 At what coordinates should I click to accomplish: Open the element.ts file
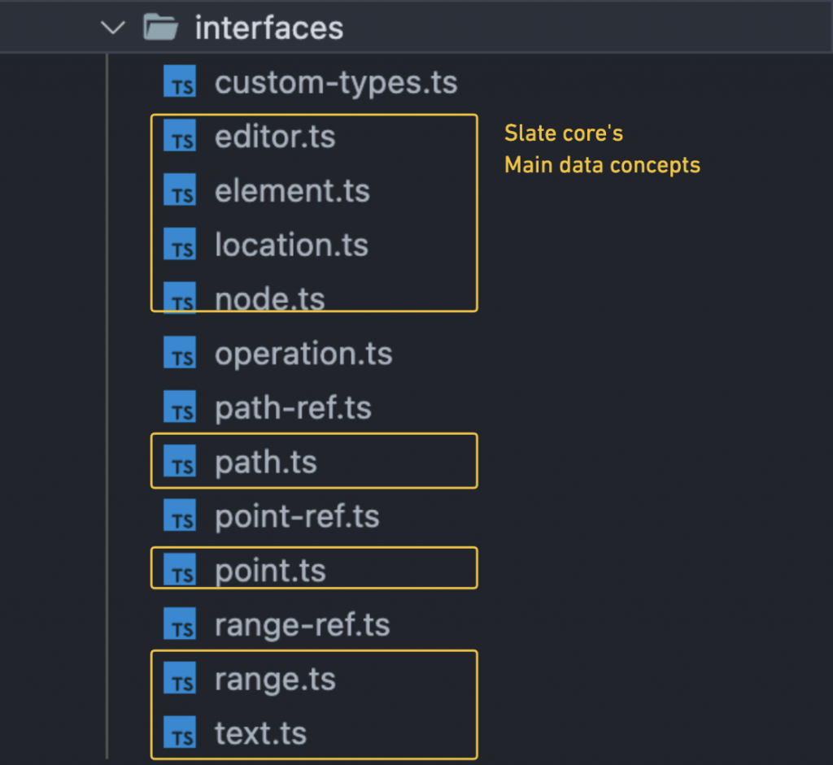291,191
